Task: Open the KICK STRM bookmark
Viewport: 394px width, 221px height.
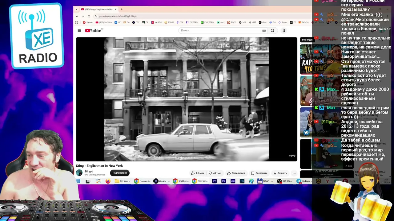Action: [x=207, y=22]
